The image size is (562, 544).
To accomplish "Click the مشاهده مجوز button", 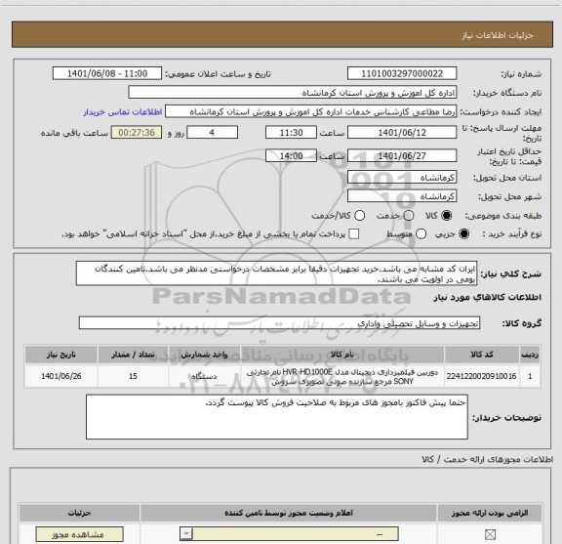I will [79, 534].
